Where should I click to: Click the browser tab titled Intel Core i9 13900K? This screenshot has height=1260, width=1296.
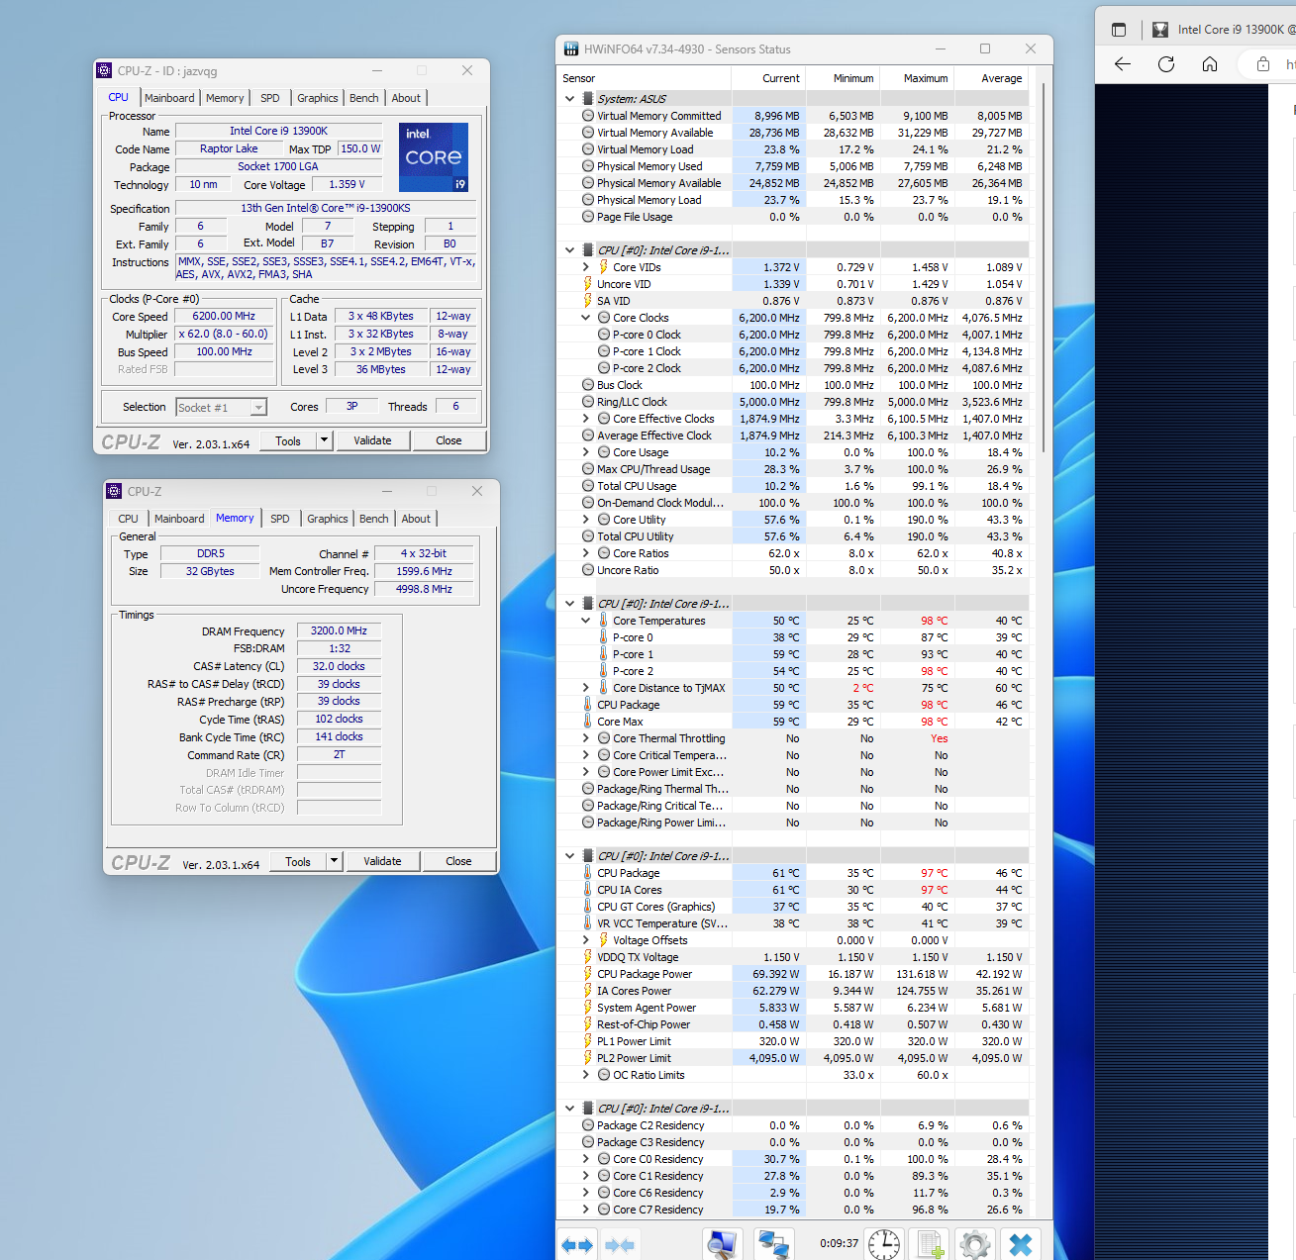pyautogui.click(x=1223, y=30)
